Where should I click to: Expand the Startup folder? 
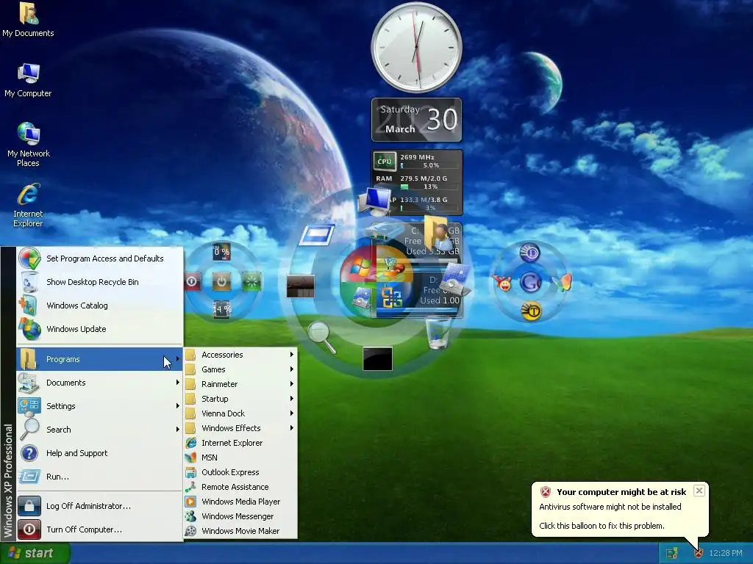pyautogui.click(x=240, y=399)
